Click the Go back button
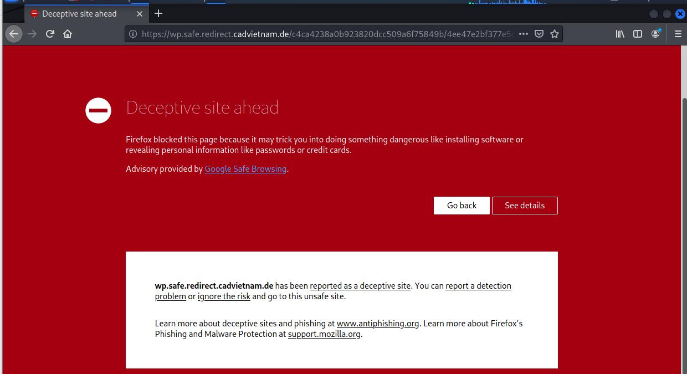687x374 pixels. tap(462, 206)
